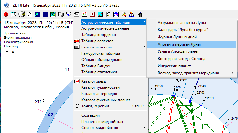The width and height of the screenshot is (238, 133).
Task: Open Журнал Лунных дней submenu item
Action: point(191,37)
